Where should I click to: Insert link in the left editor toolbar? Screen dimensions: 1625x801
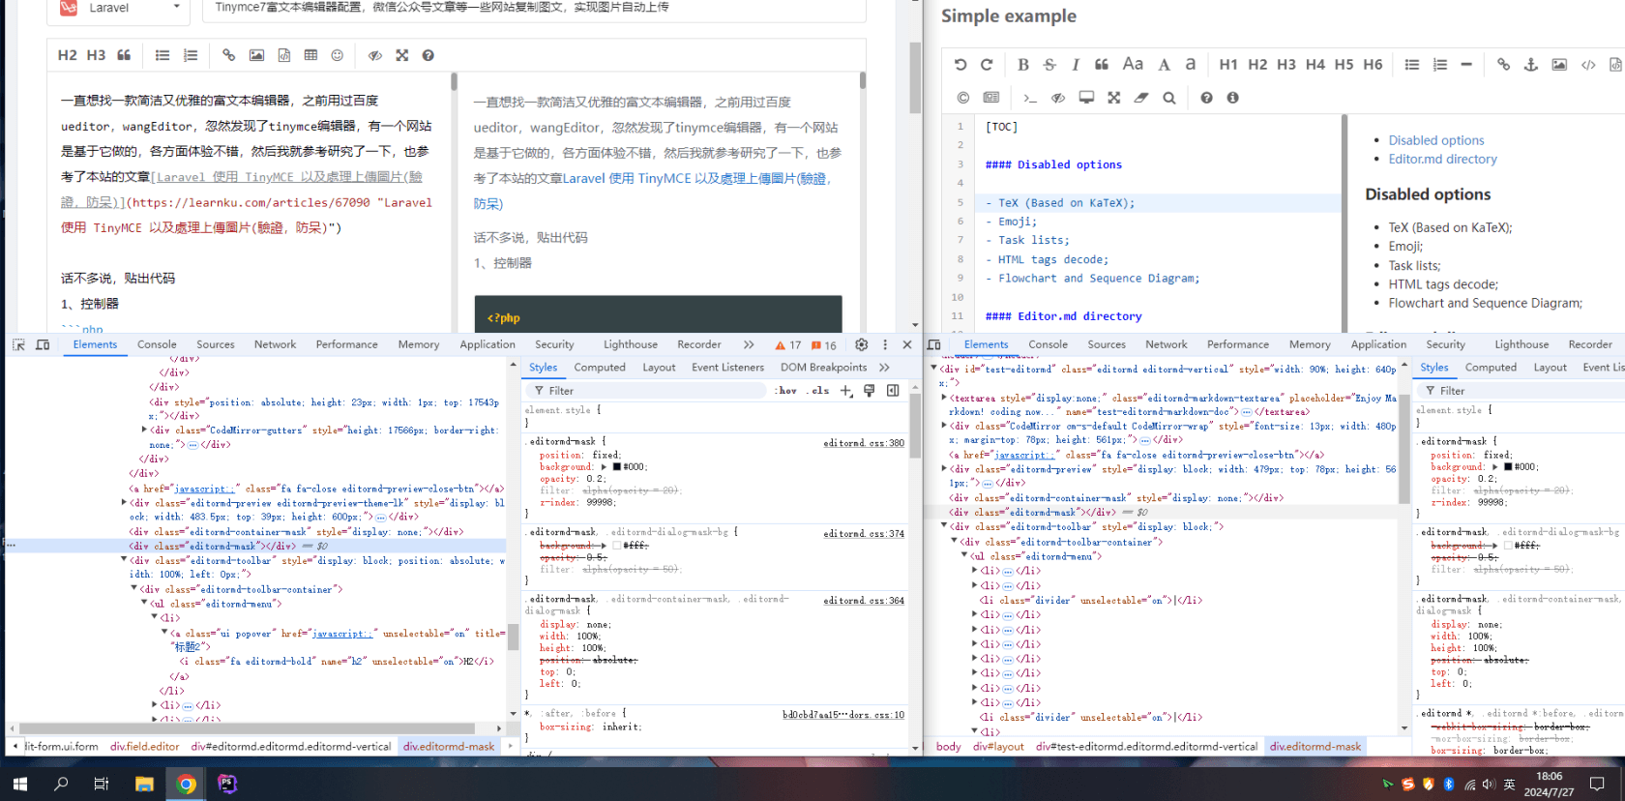[x=228, y=55]
